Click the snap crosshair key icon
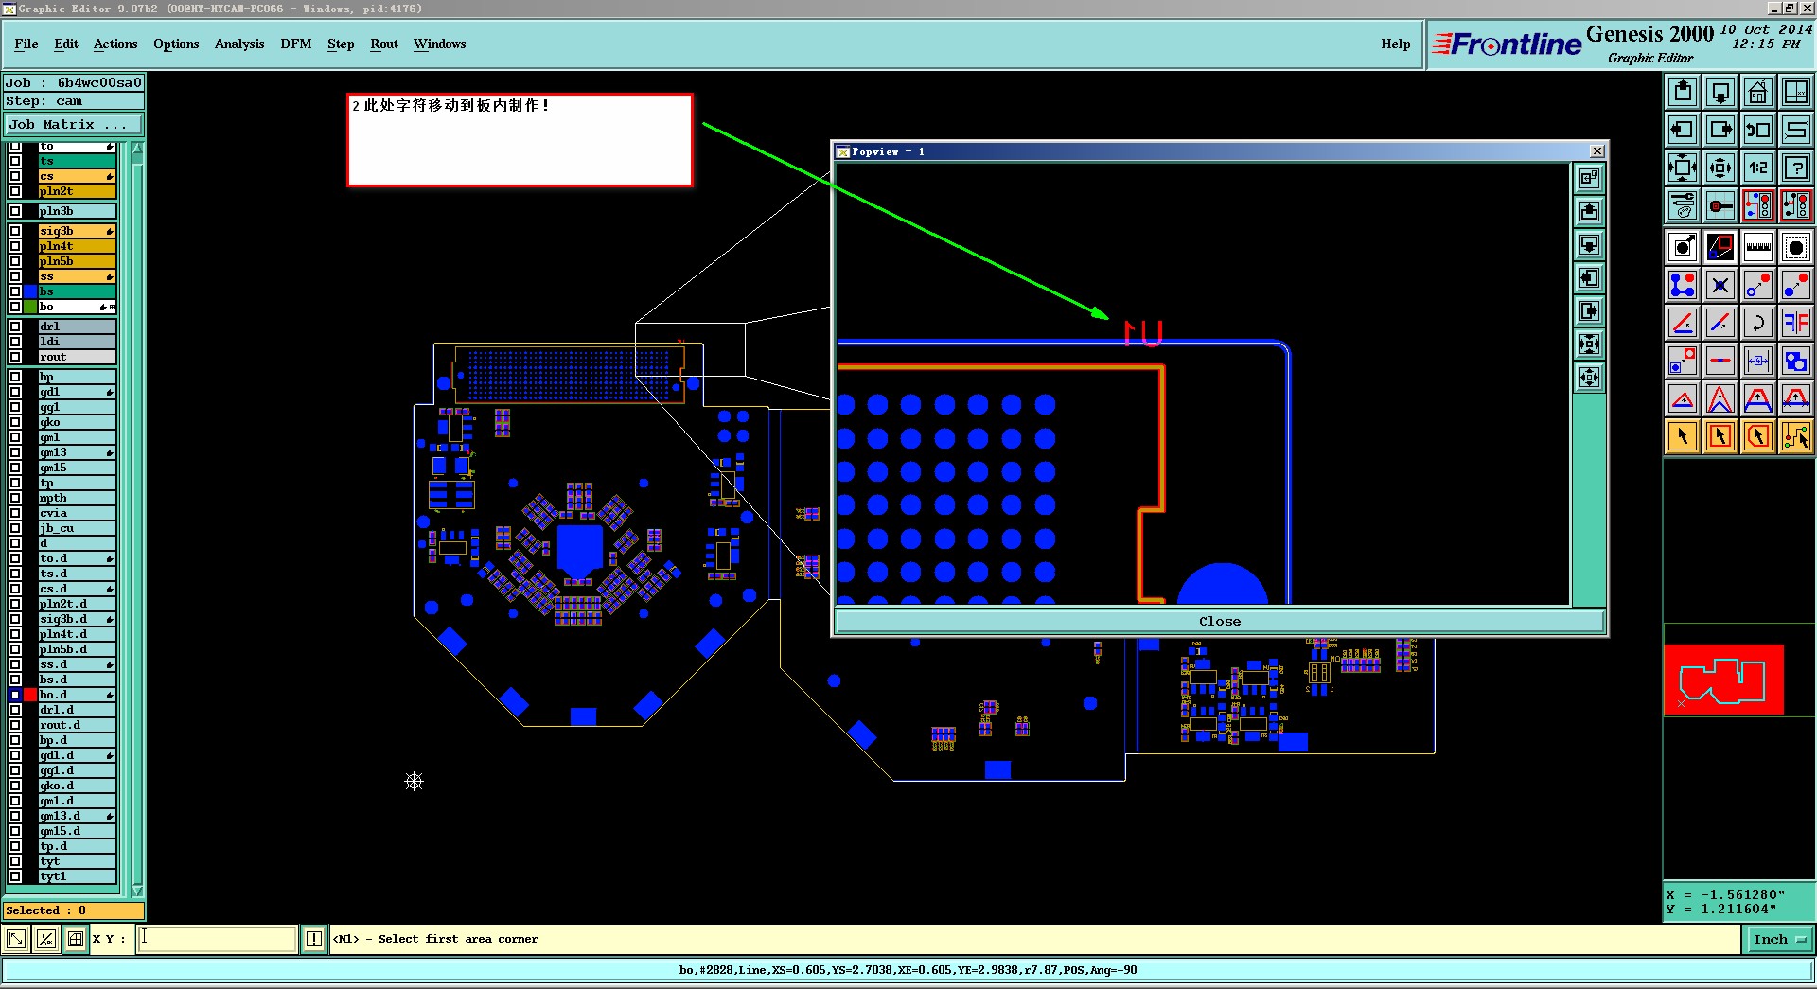 [x=1720, y=205]
